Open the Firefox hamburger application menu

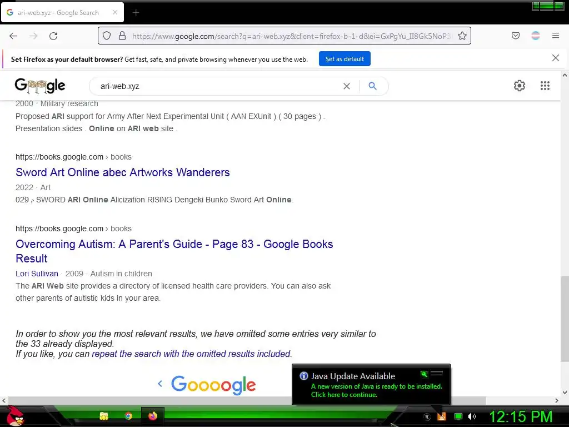click(556, 36)
